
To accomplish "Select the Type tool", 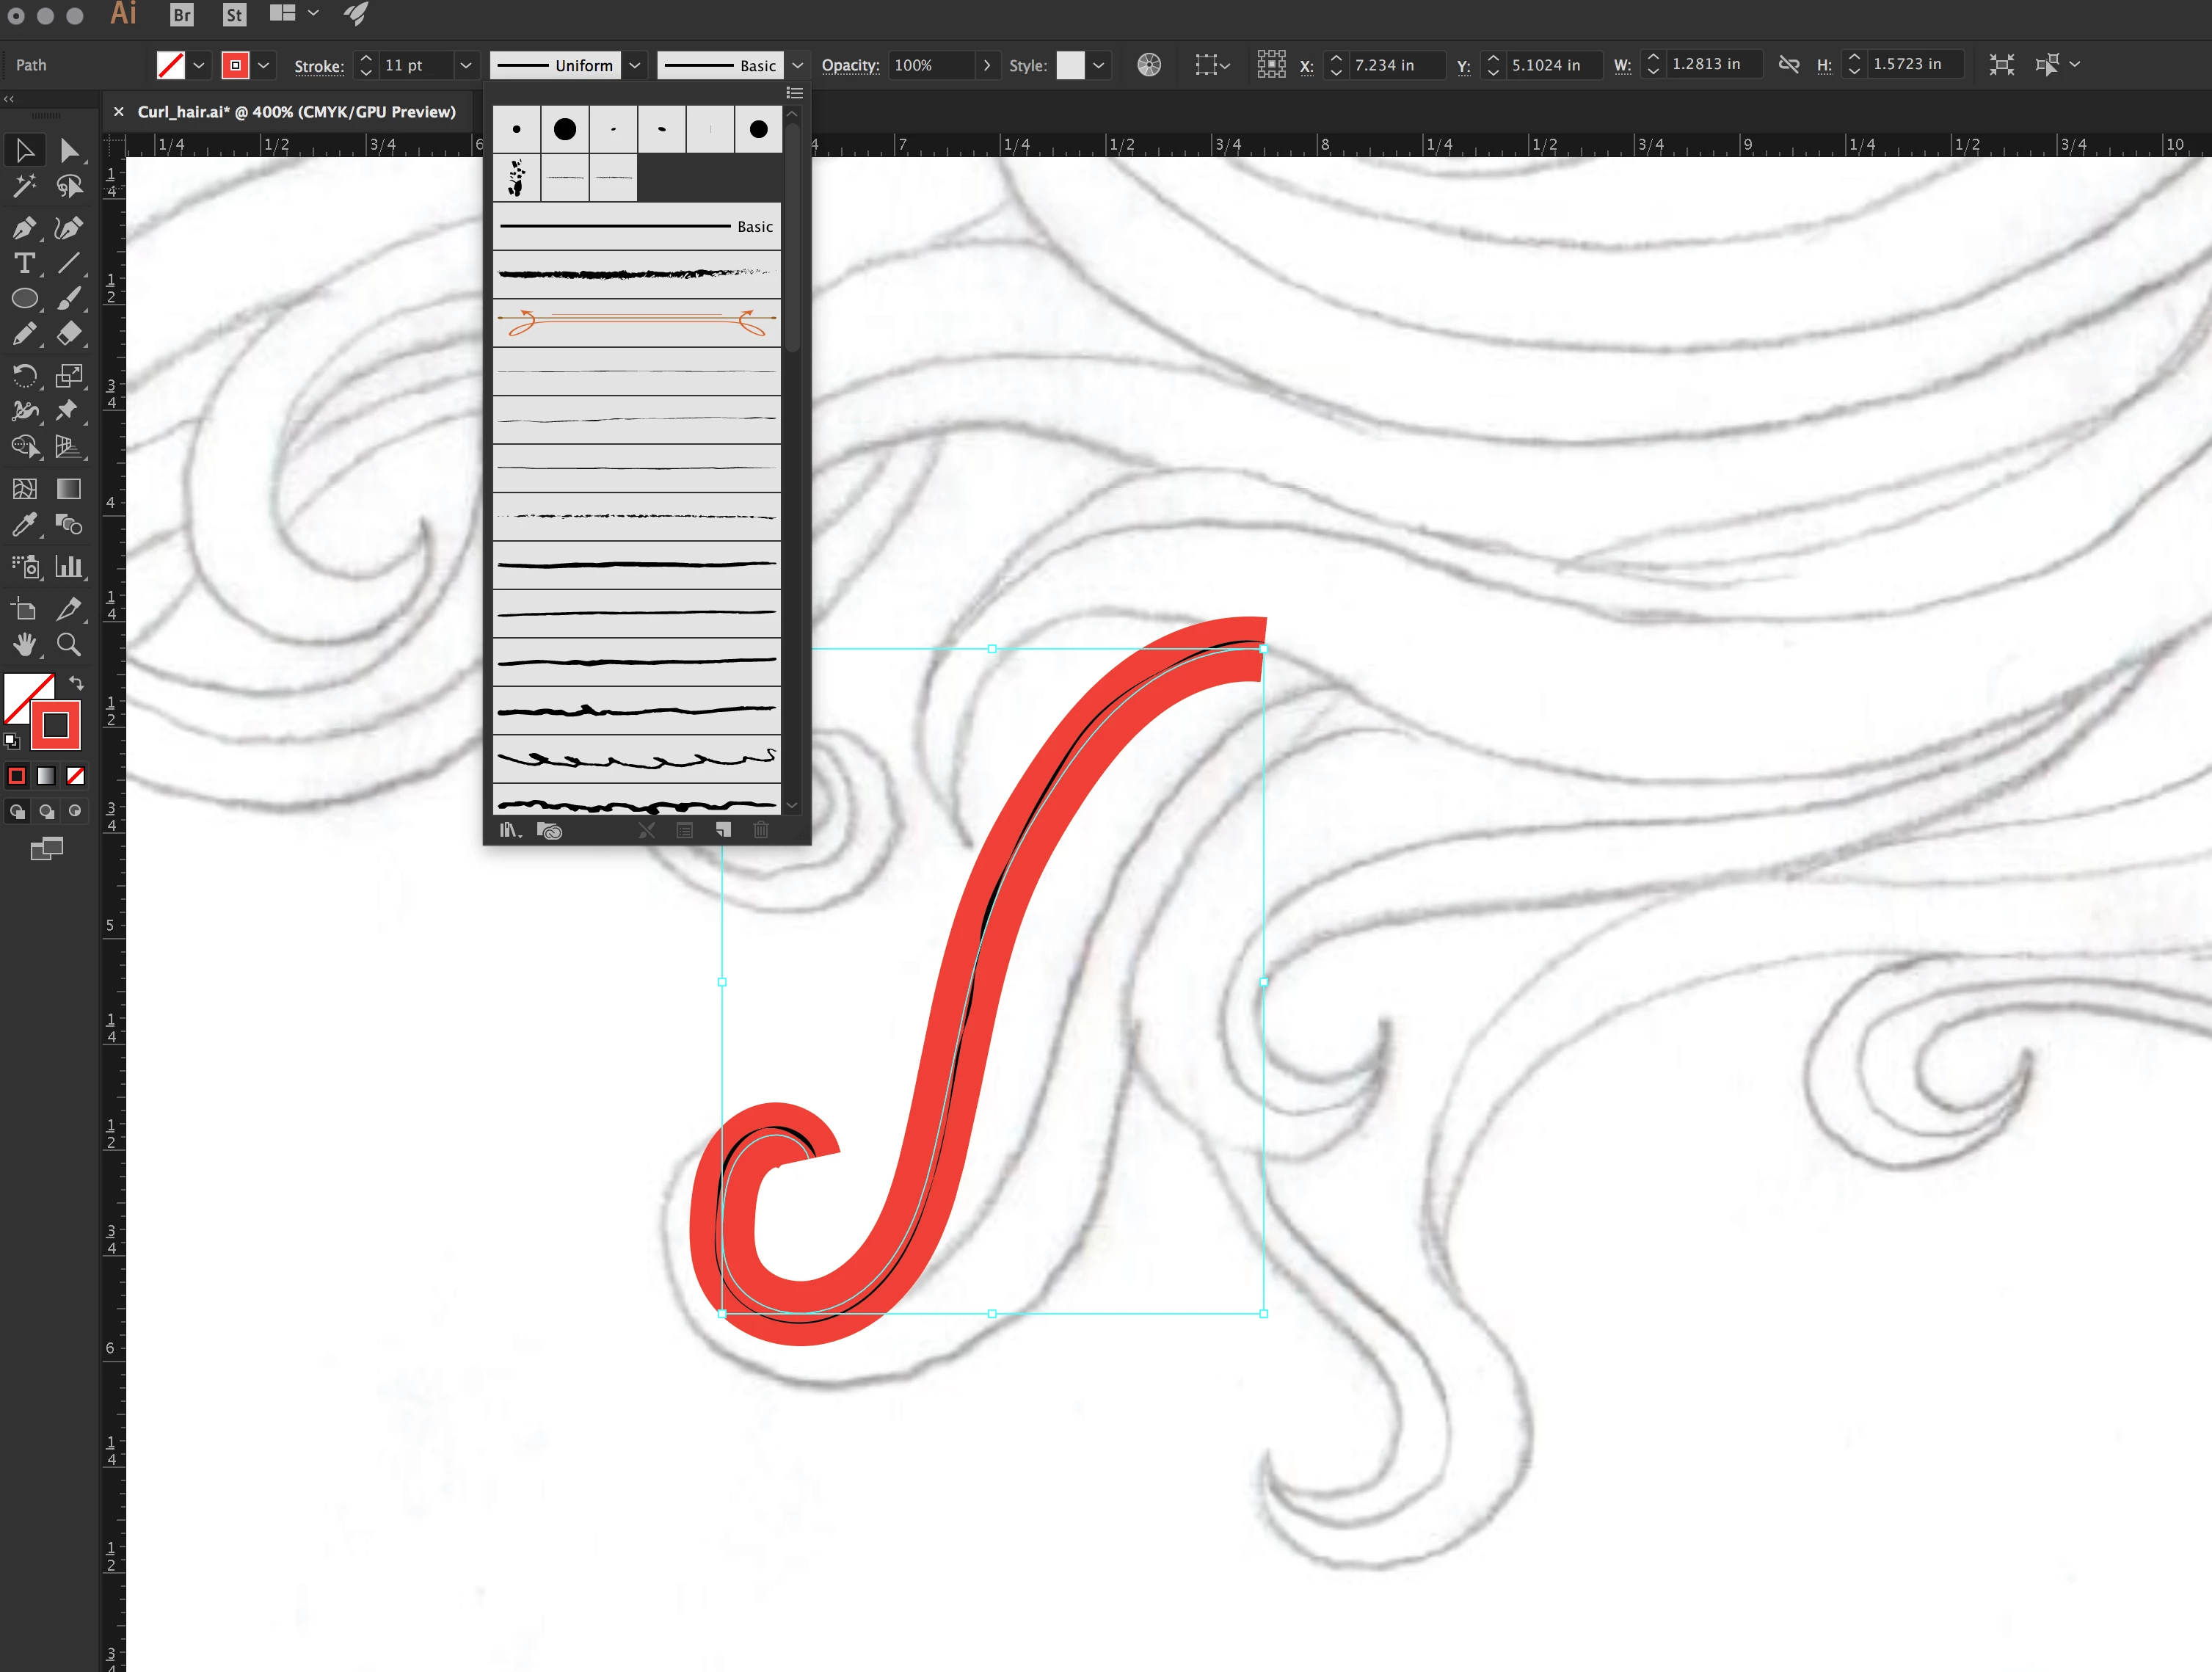I will [24, 263].
